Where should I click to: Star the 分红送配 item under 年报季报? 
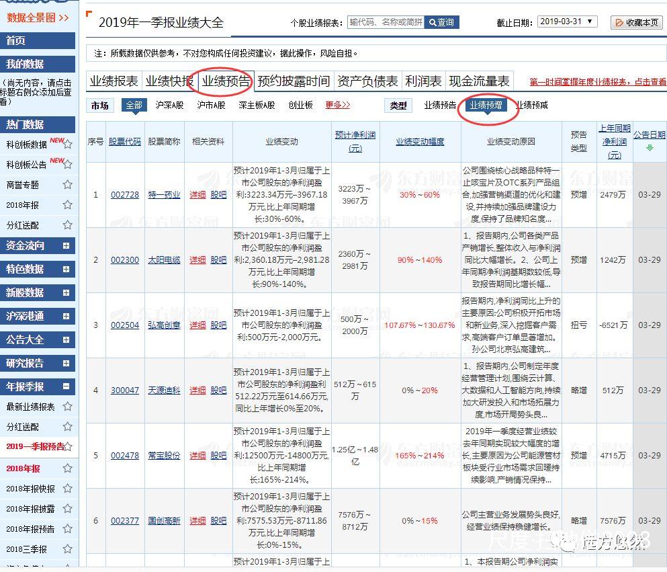click(68, 426)
